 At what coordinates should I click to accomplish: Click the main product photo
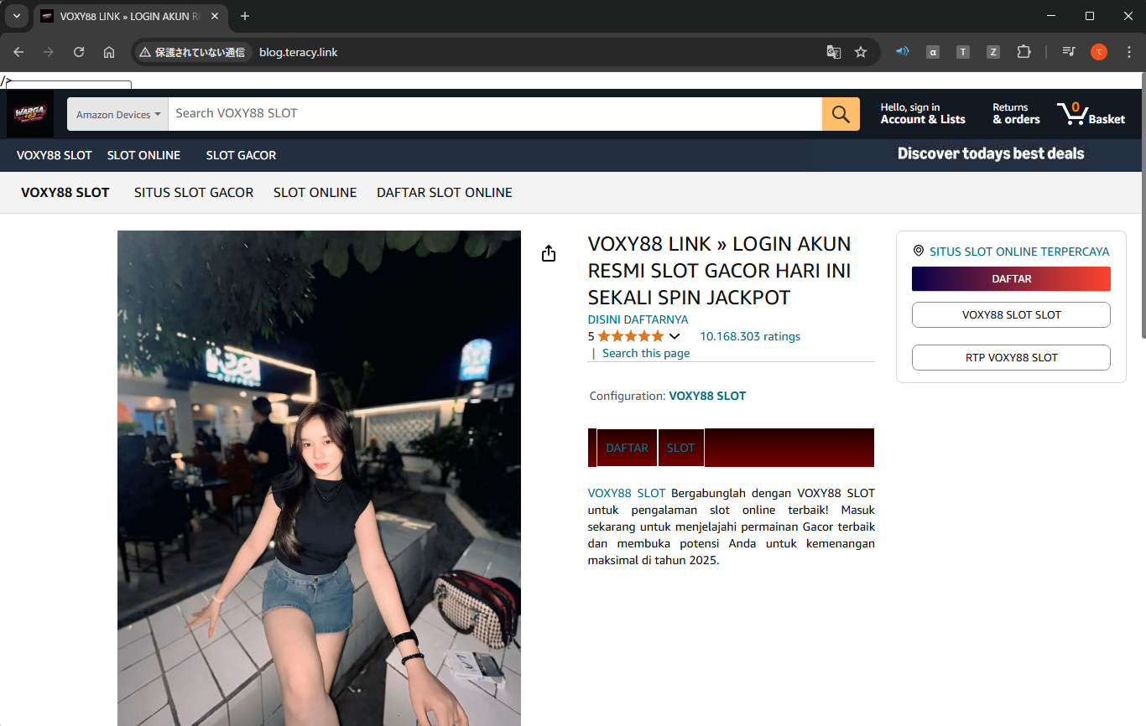319,478
